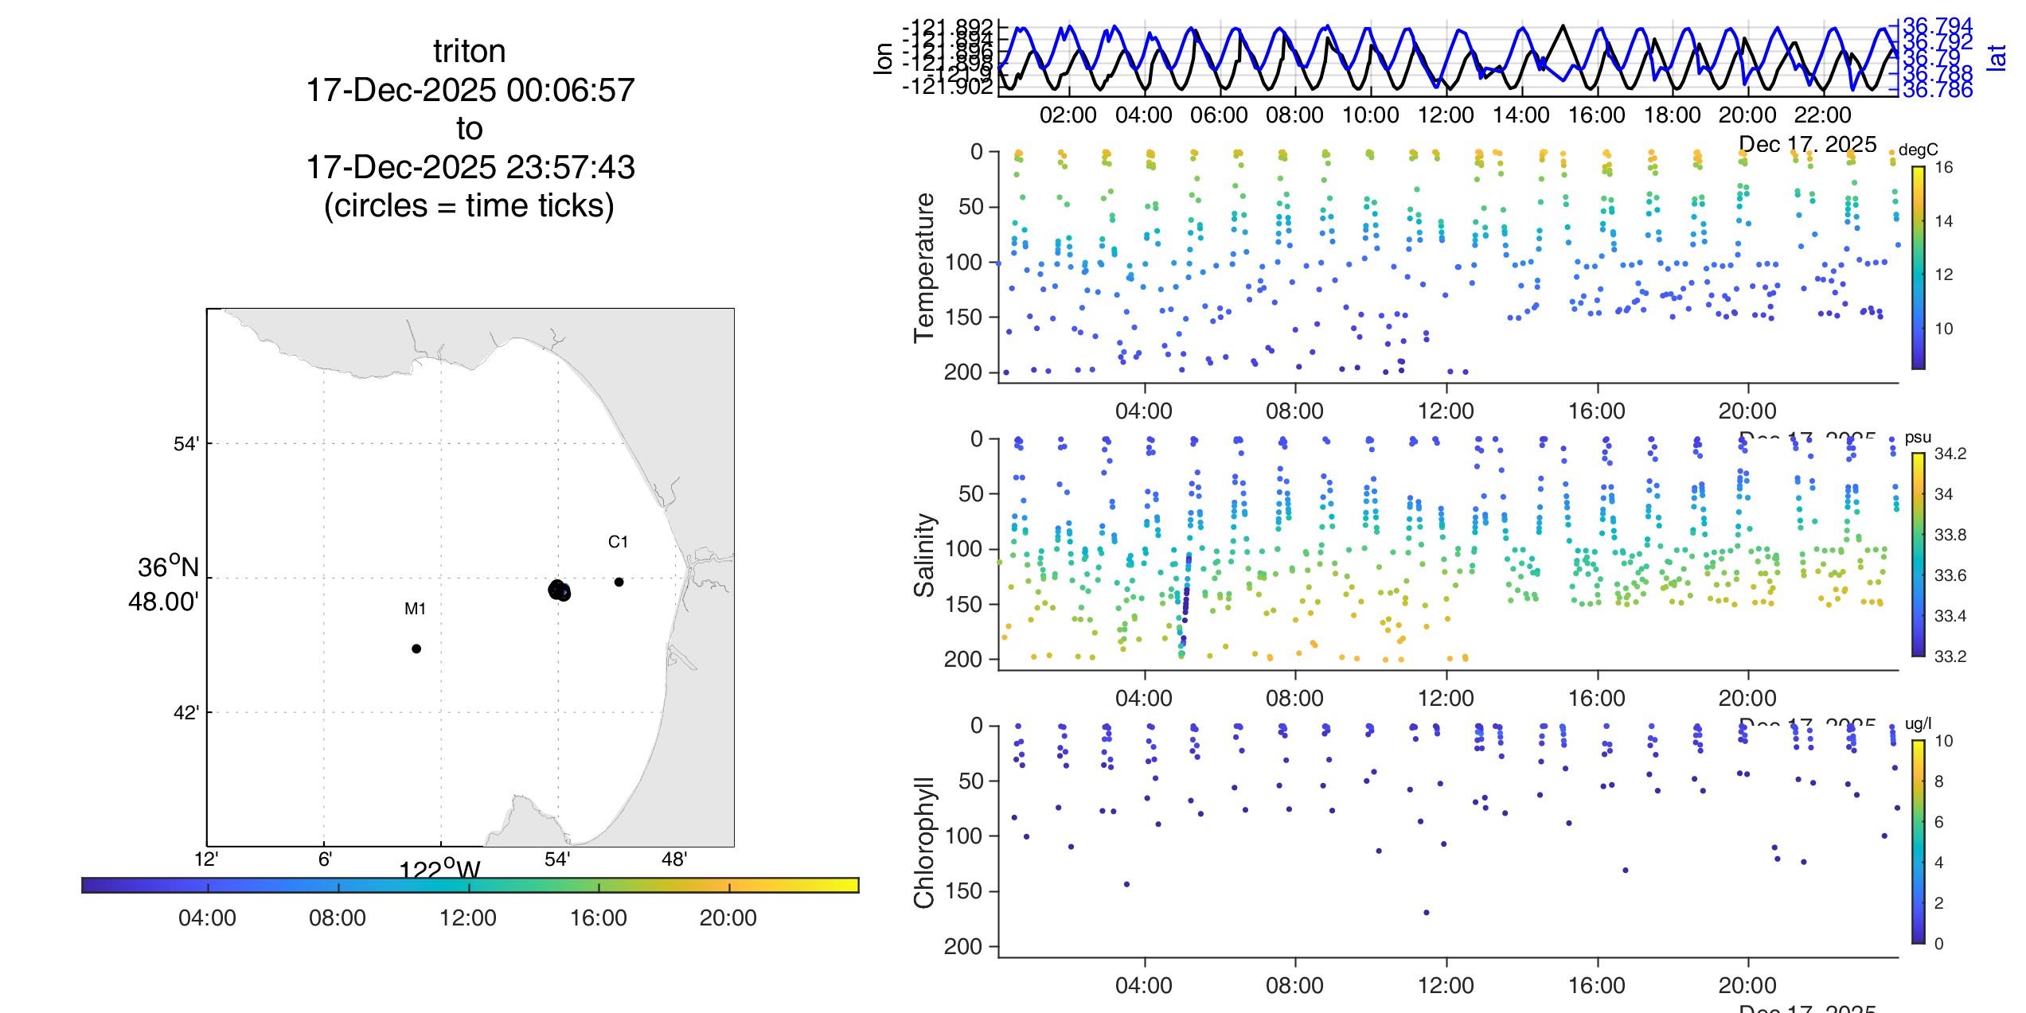
Task: Click 08:00 tick on salinity plot
Action: [1294, 699]
